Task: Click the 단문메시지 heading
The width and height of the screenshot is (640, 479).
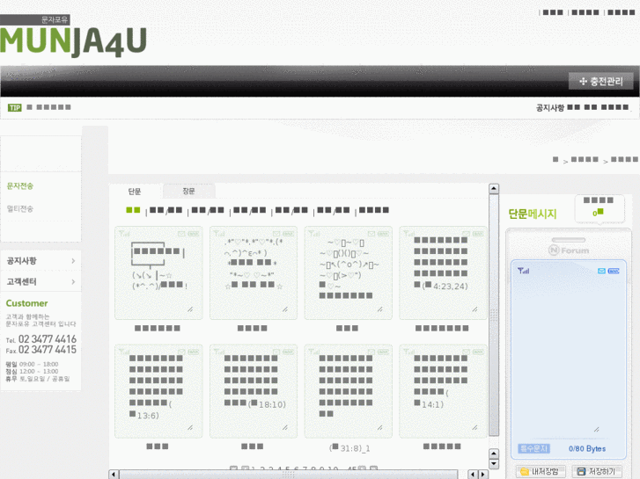Action: point(533,214)
